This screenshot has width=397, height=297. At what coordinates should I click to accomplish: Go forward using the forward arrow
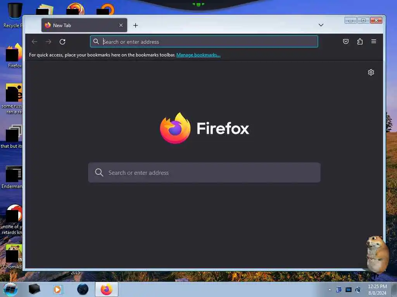48,42
